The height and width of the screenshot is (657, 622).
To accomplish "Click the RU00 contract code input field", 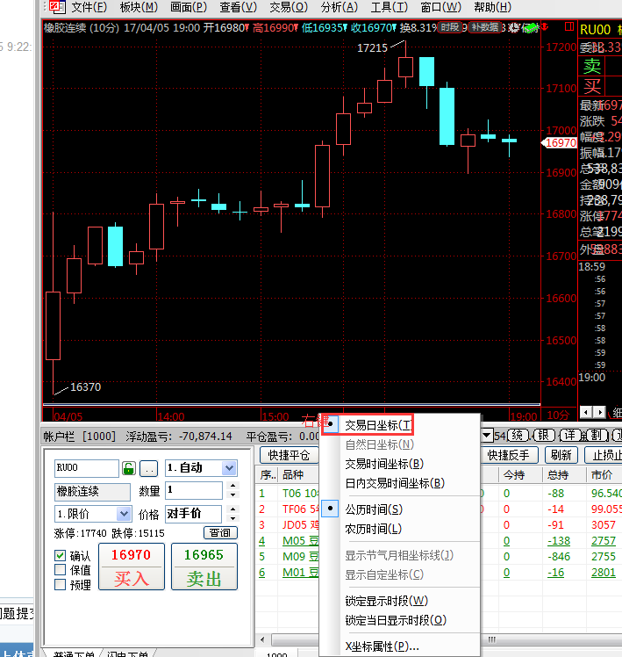I will pos(87,468).
